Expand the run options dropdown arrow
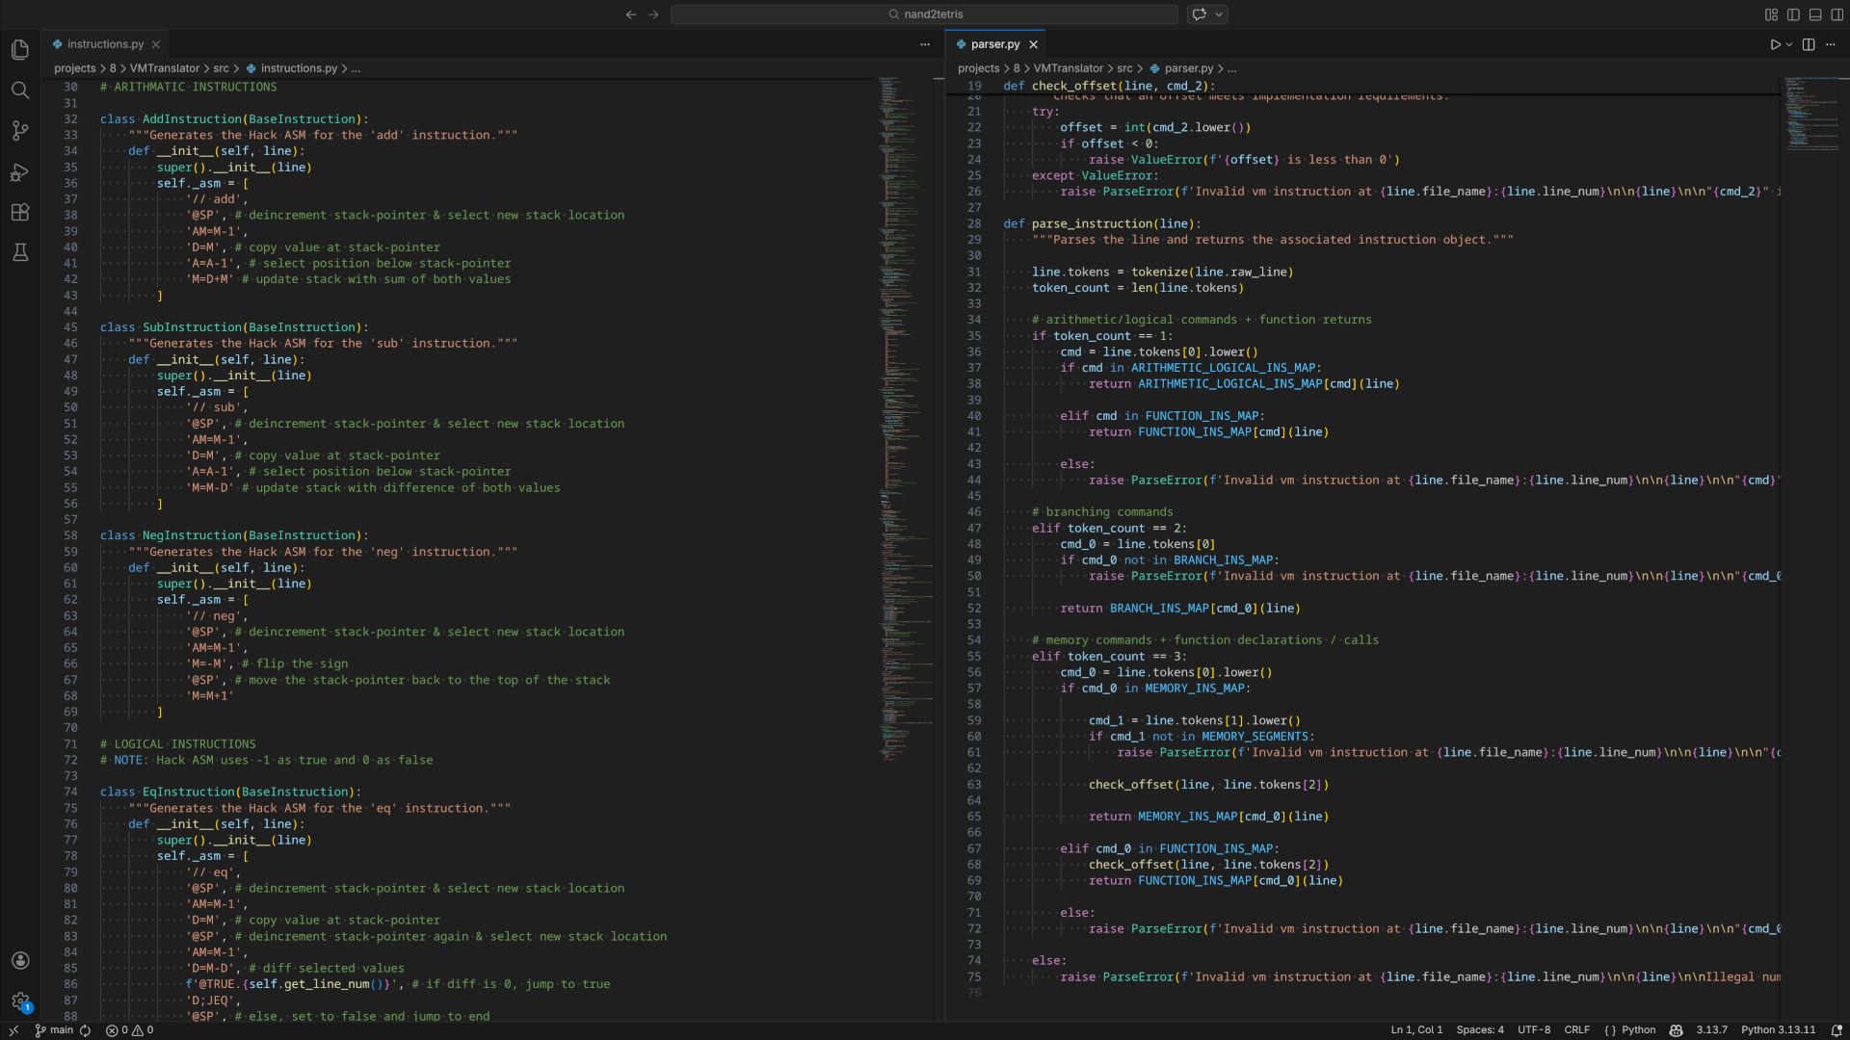Viewport: 1850px width, 1040px height. pyautogui.click(x=1789, y=44)
